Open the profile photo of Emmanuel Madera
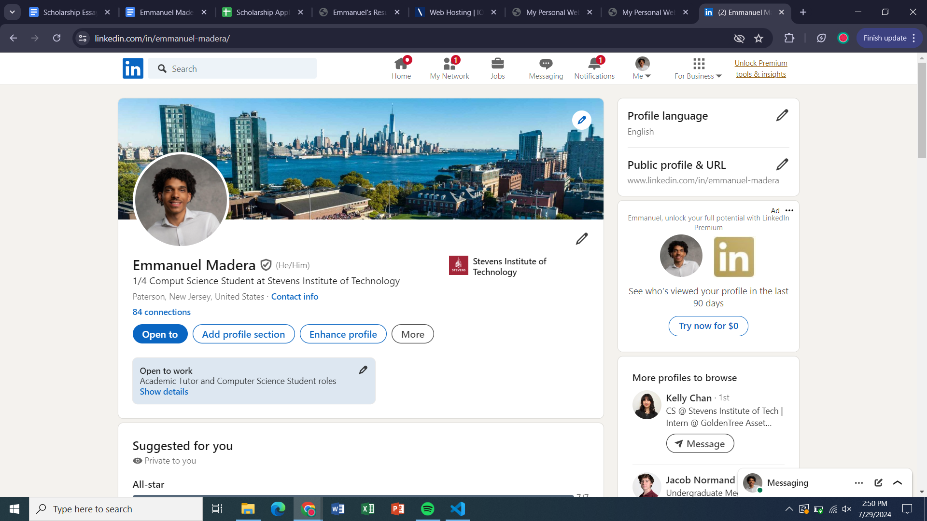927x521 pixels. (181, 200)
